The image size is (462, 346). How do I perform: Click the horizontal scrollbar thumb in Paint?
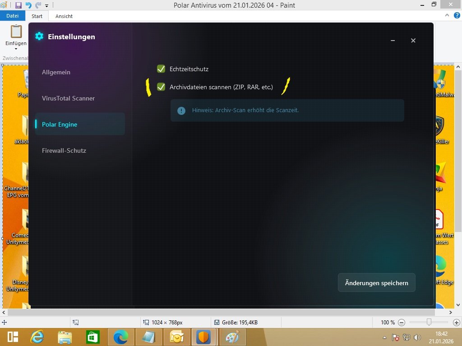pos(221,312)
